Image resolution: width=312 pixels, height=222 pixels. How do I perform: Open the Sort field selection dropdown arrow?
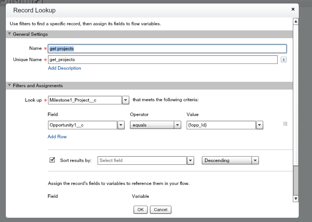click(191, 160)
